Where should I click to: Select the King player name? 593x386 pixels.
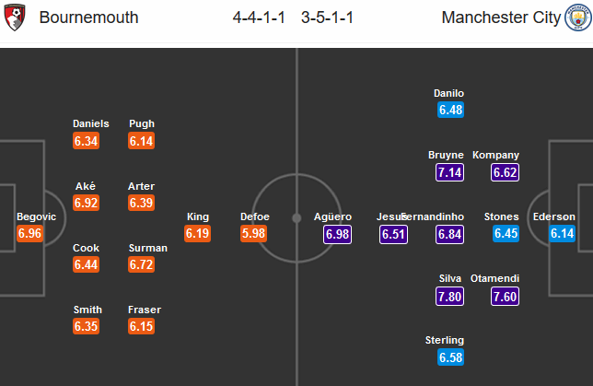click(198, 216)
